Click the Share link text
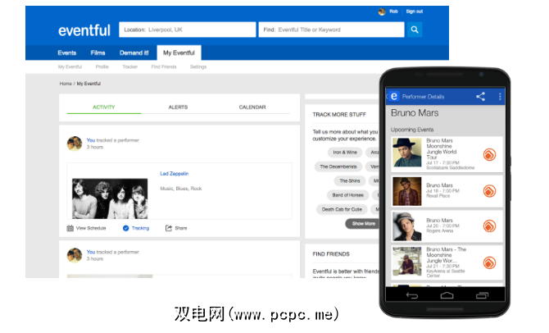This screenshot has height=333, width=549. [180, 228]
